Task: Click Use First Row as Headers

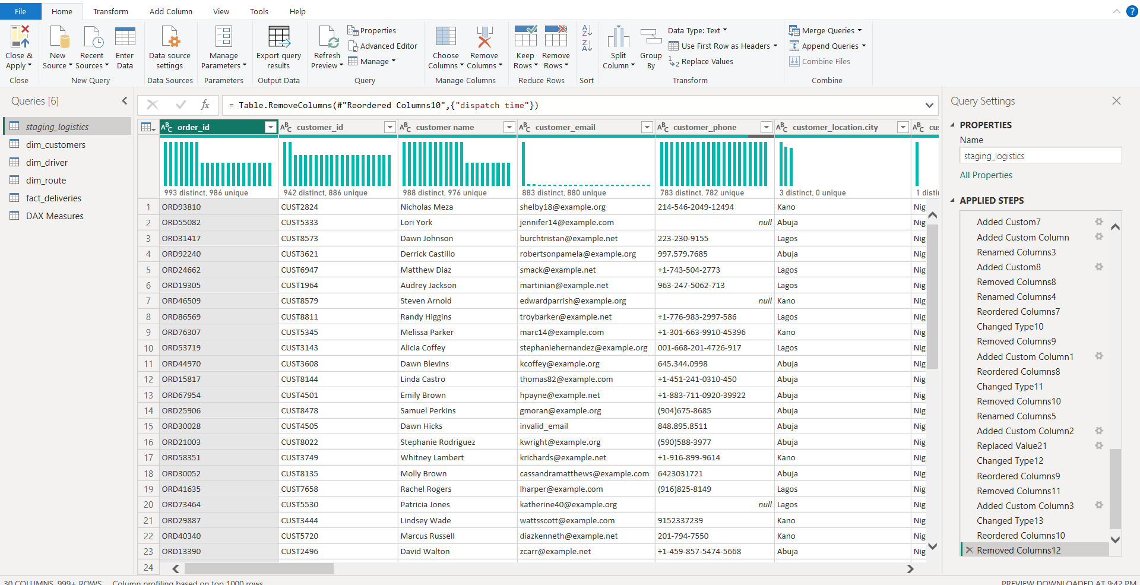Action: pos(723,46)
